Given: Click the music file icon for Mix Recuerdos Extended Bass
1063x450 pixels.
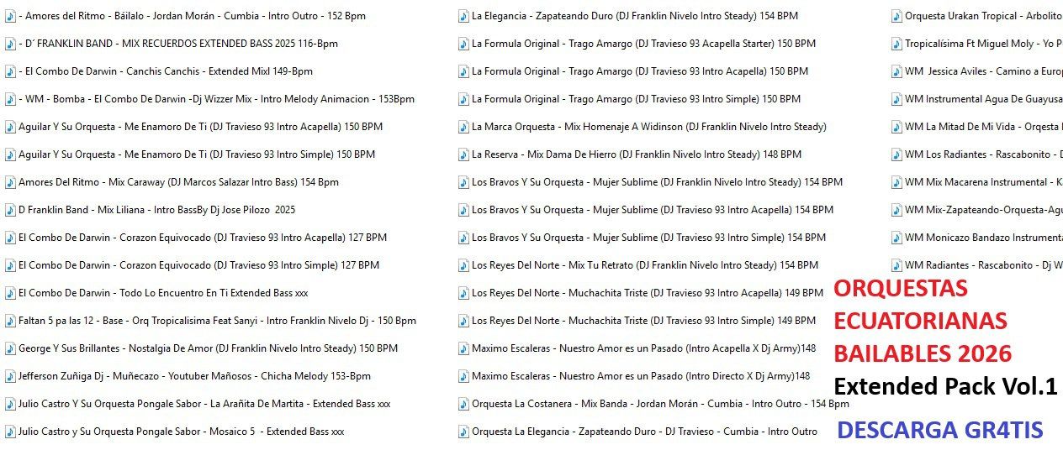Looking at the screenshot, I should (10, 44).
